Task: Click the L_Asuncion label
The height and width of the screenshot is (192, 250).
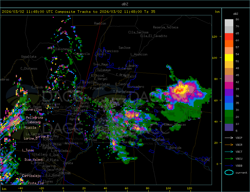Action: [x=139, y=54]
